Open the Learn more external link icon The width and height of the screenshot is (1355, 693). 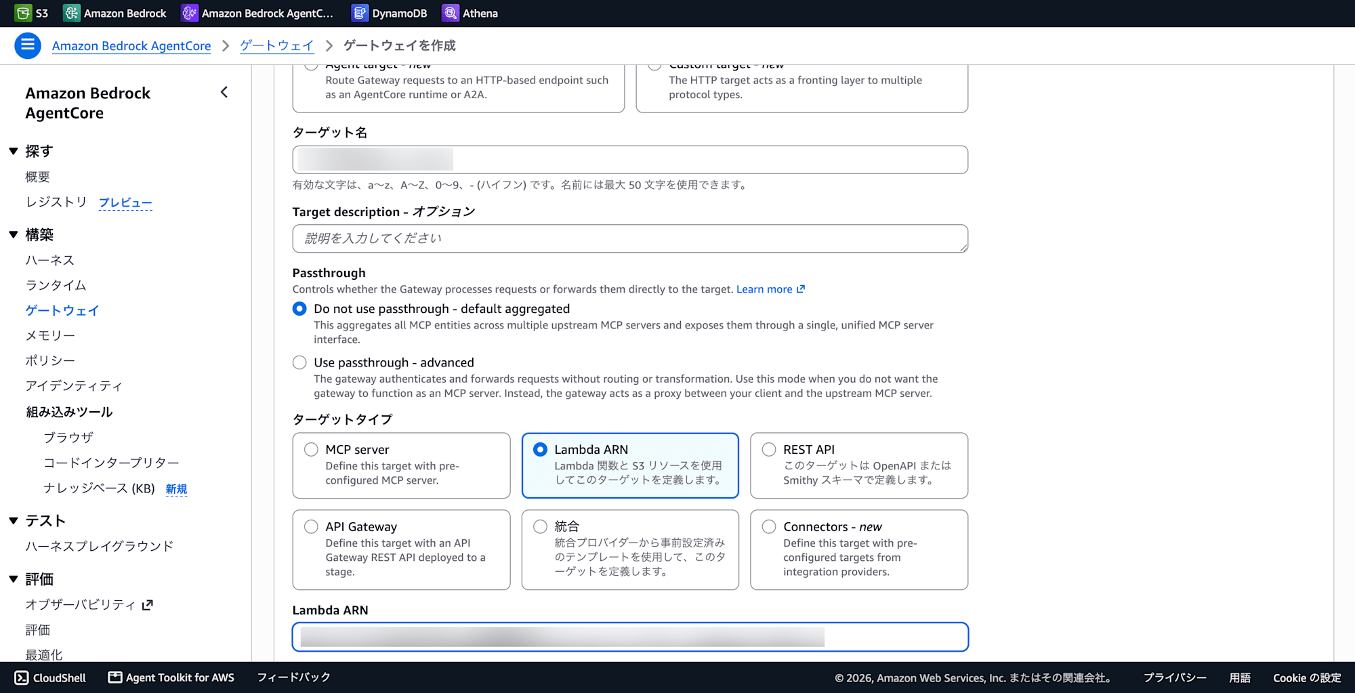[801, 289]
